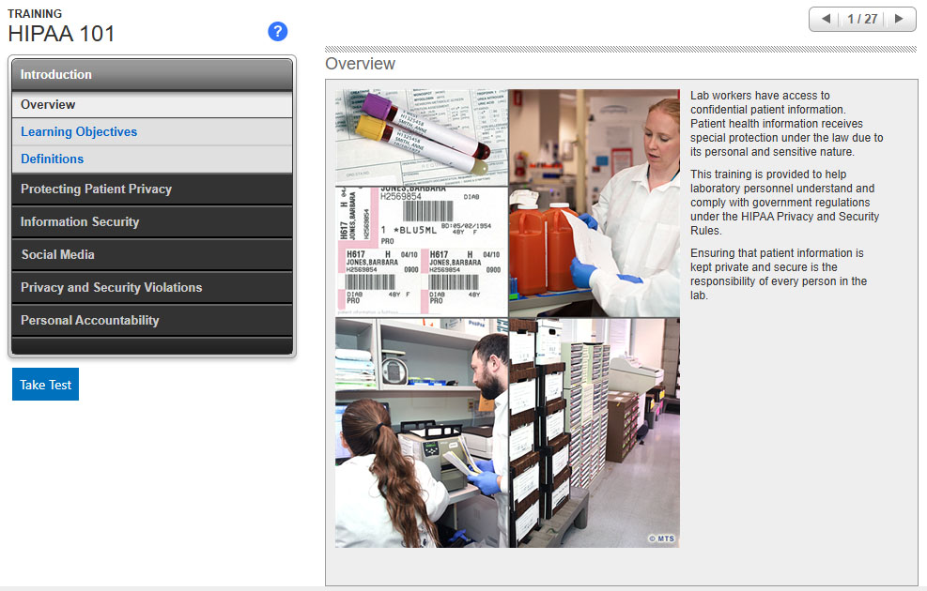The width and height of the screenshot is (927, 591).
Task: Select photo of worker with orange jugs
Action: click(x=595, y=203)
